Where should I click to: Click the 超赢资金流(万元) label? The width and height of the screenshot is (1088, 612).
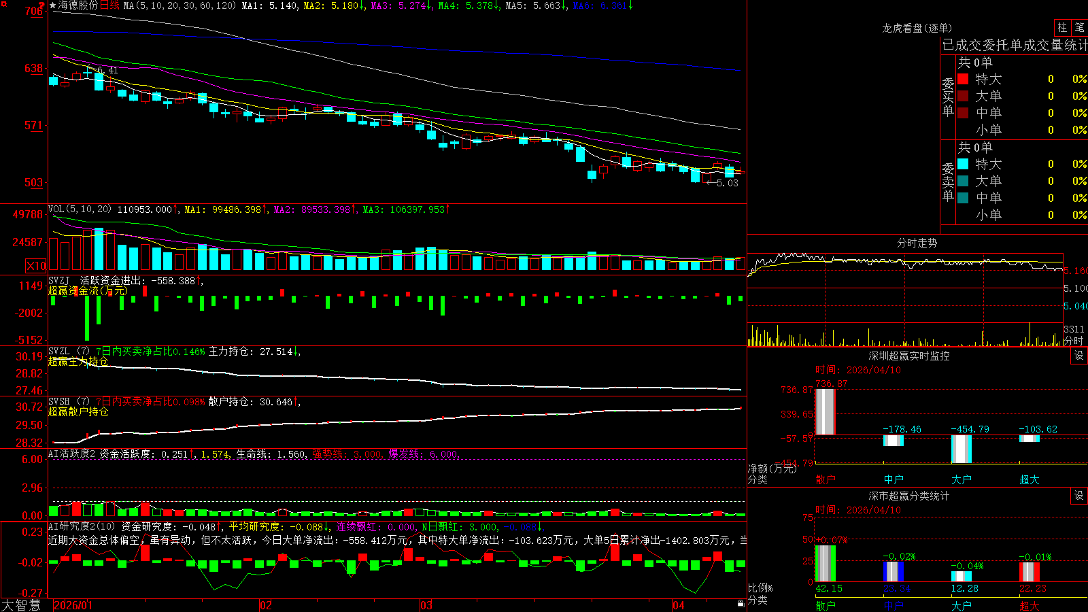pos(87,290)
